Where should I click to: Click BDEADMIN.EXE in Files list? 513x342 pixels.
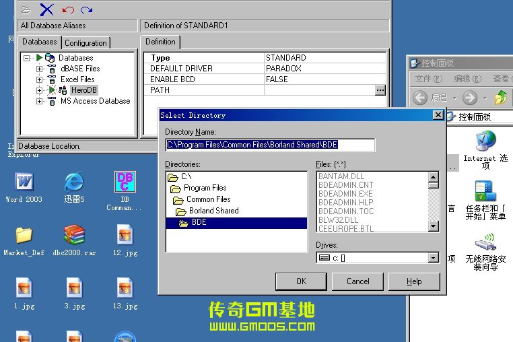[345, 194]
